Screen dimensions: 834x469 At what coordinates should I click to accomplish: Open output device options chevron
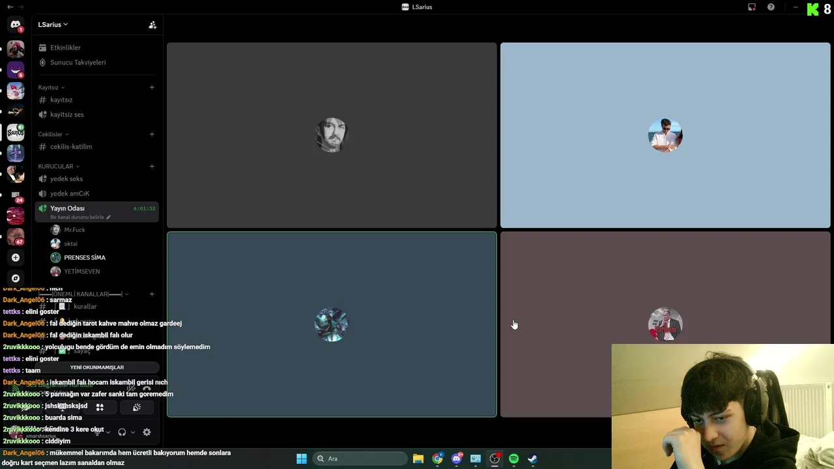133,432
